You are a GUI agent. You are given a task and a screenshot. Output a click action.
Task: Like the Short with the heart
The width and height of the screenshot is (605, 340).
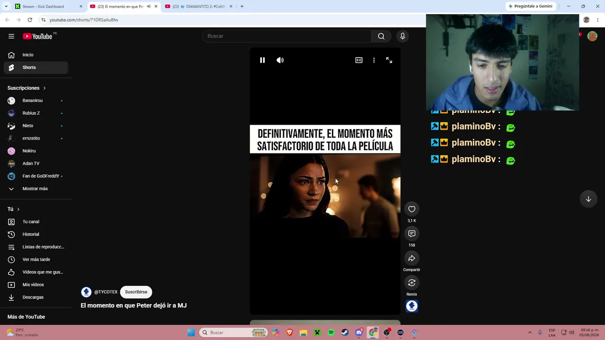click(412, 209)
